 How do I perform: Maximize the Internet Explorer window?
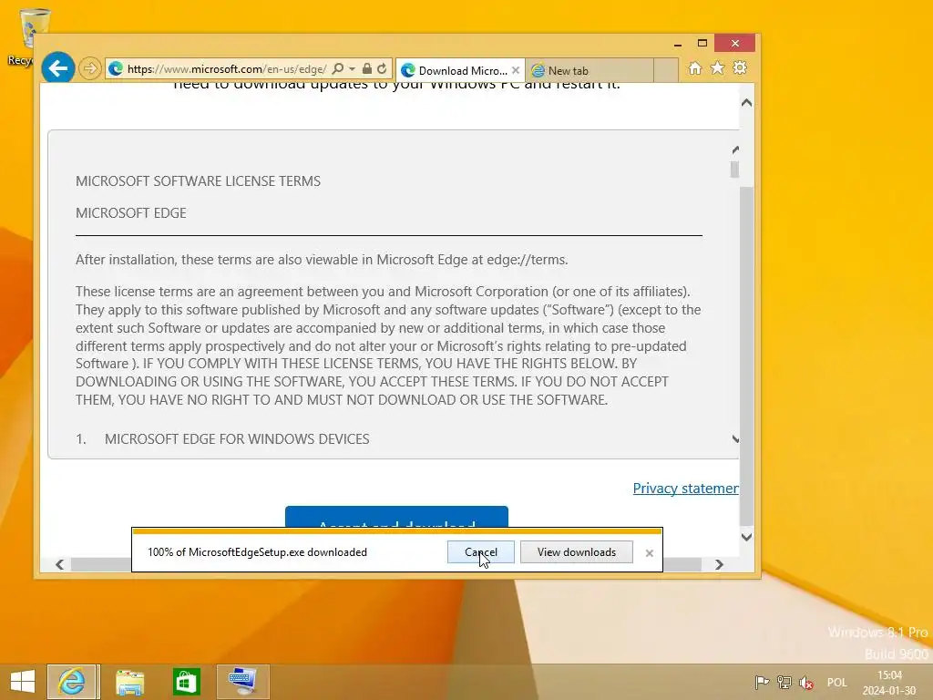(702, 44)
